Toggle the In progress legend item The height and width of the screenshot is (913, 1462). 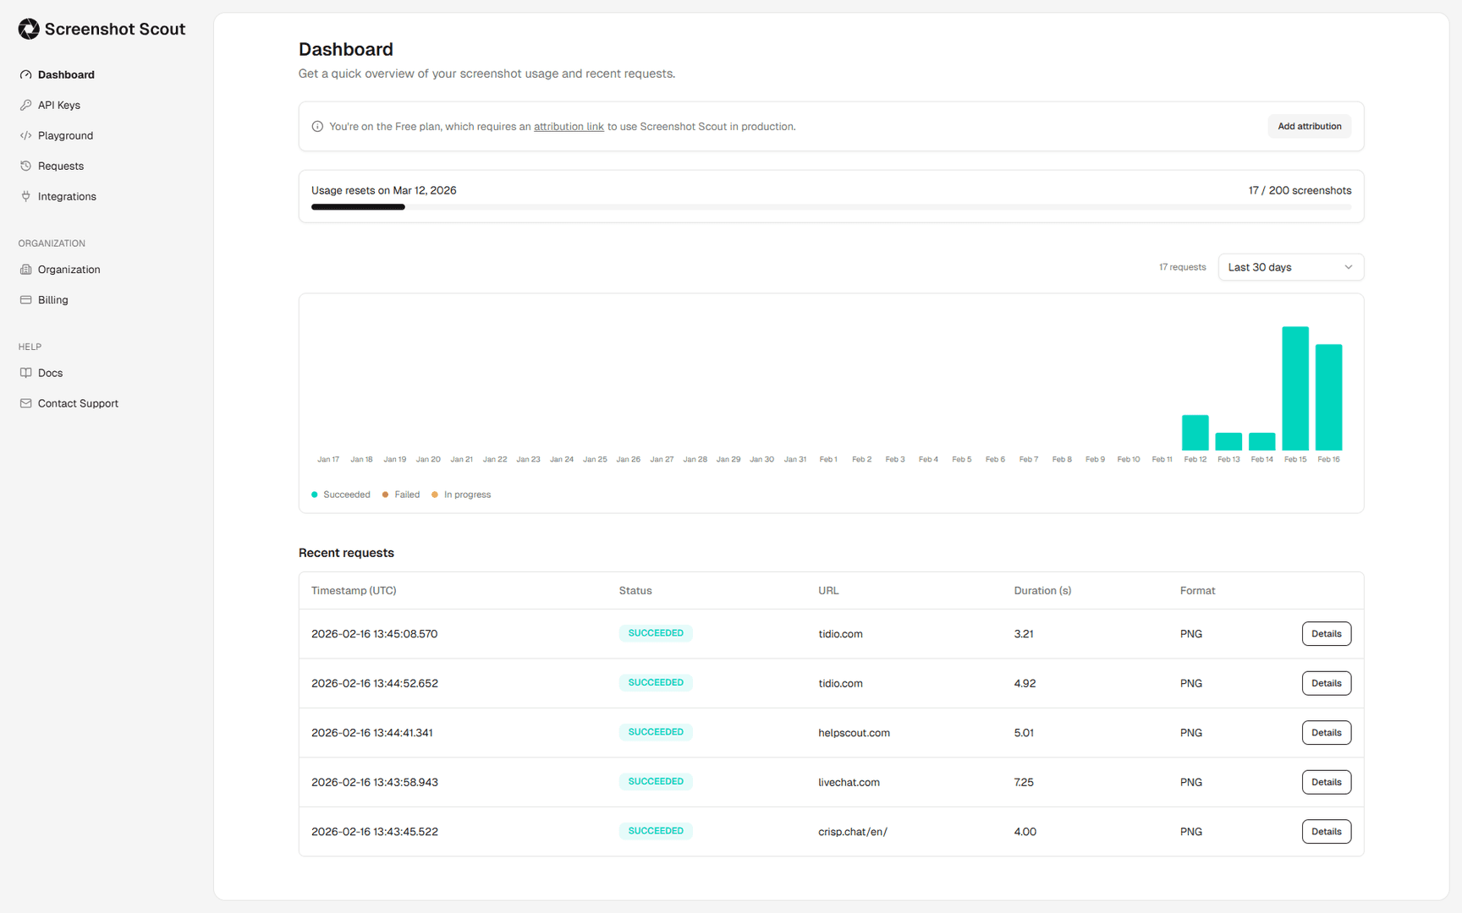pos(461,495)
